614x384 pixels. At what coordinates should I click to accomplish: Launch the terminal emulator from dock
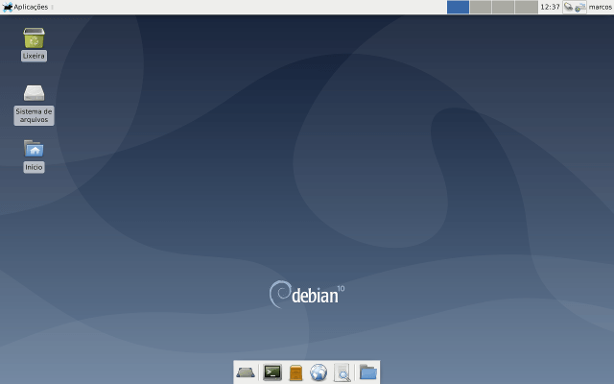(x=272, y=372)
